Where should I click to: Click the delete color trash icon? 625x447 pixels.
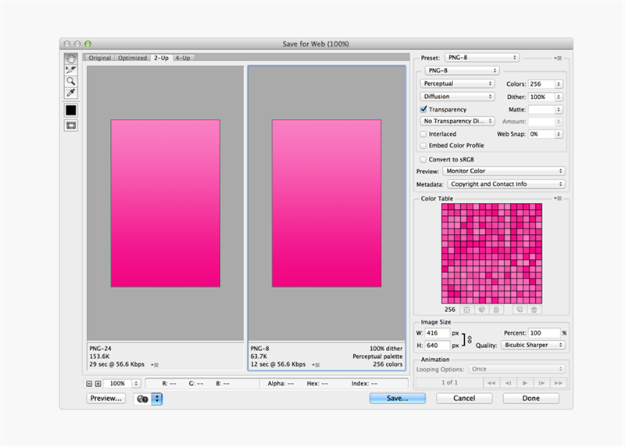click(x=534, y=309)
